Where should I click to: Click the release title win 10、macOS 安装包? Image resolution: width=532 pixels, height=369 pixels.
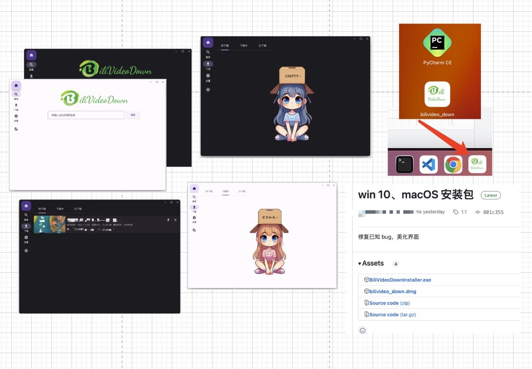click(416, 195)
